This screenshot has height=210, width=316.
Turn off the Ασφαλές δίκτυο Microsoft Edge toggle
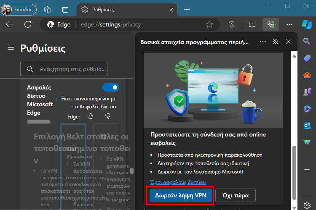[111, 87]
